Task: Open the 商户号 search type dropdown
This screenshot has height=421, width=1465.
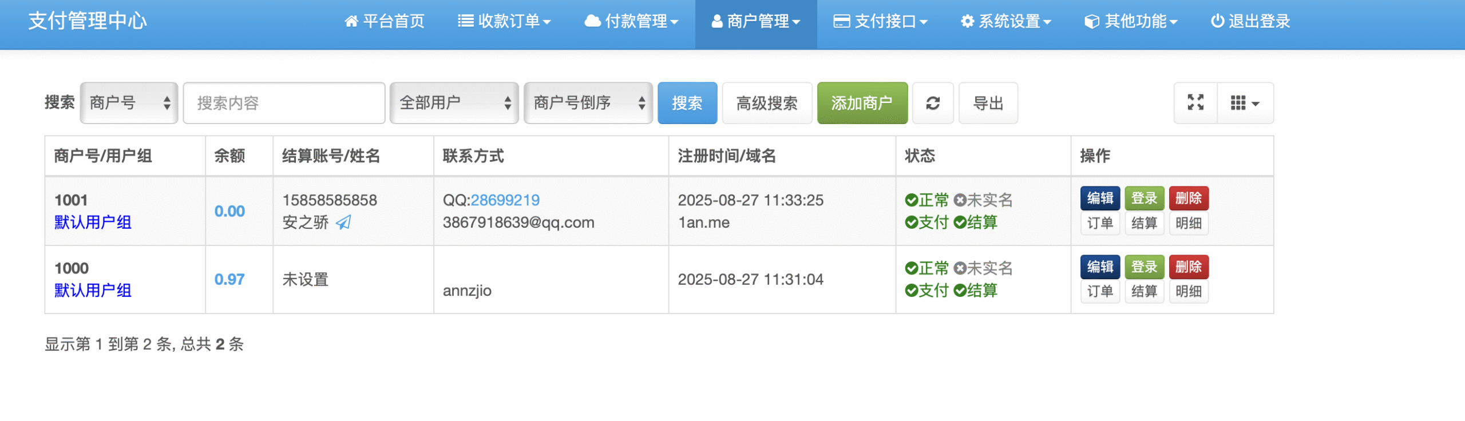Action: click(x=129, y=103)
